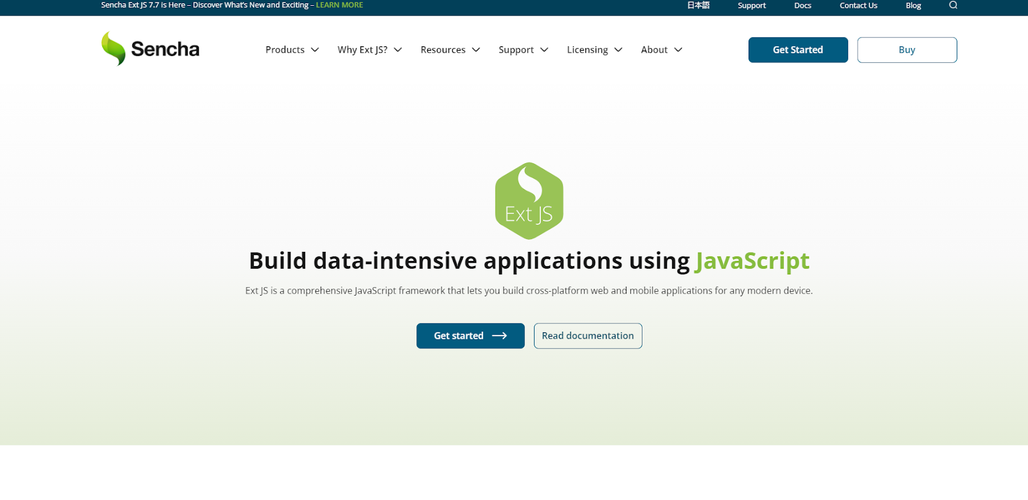The image size is (1028, 500).
Task: Follow the LEARN MORE banner link
Action: point(339,5)
